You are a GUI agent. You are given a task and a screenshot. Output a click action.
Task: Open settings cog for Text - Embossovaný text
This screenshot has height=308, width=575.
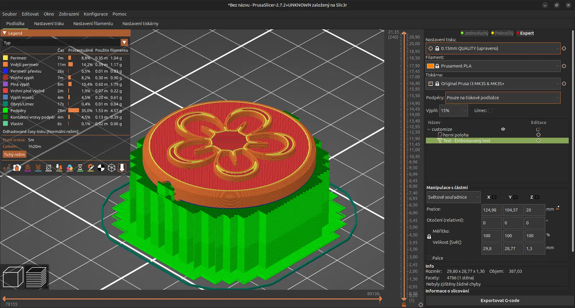click(538, 141)
